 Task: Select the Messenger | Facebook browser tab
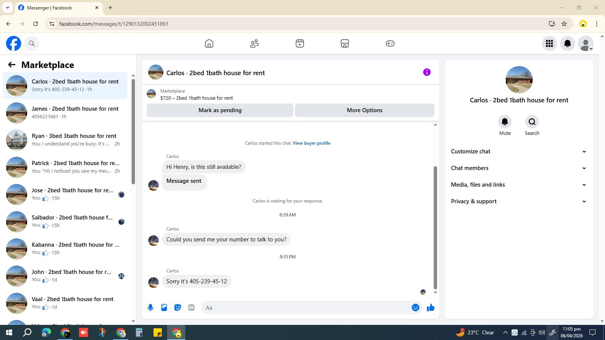59,8
